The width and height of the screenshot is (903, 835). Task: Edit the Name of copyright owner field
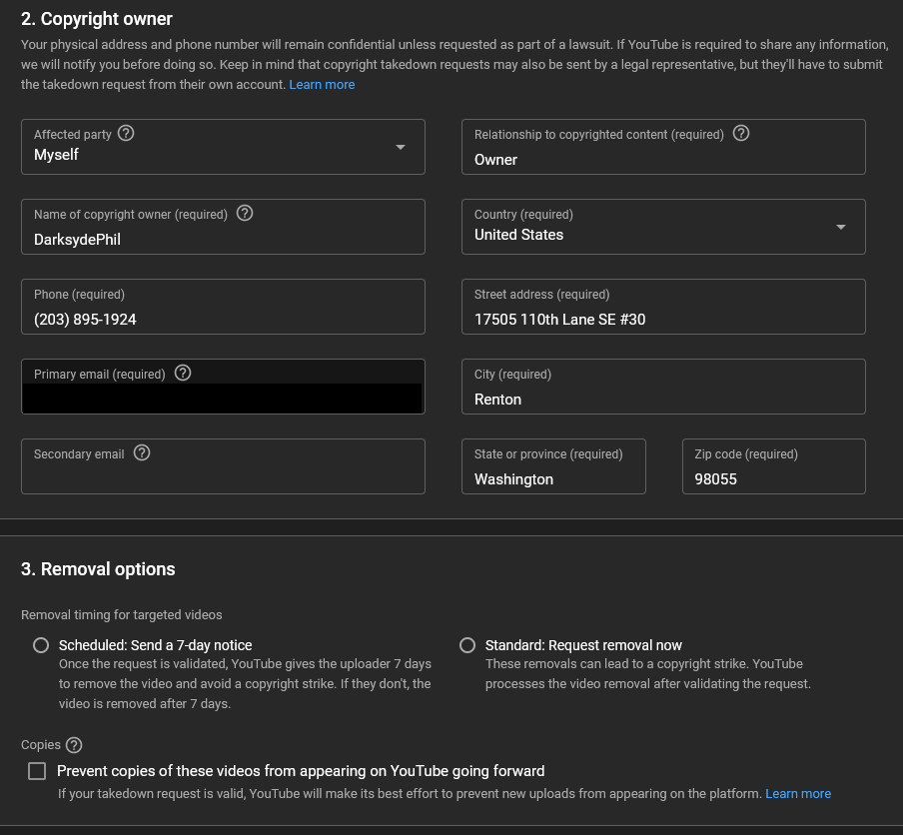223,227
